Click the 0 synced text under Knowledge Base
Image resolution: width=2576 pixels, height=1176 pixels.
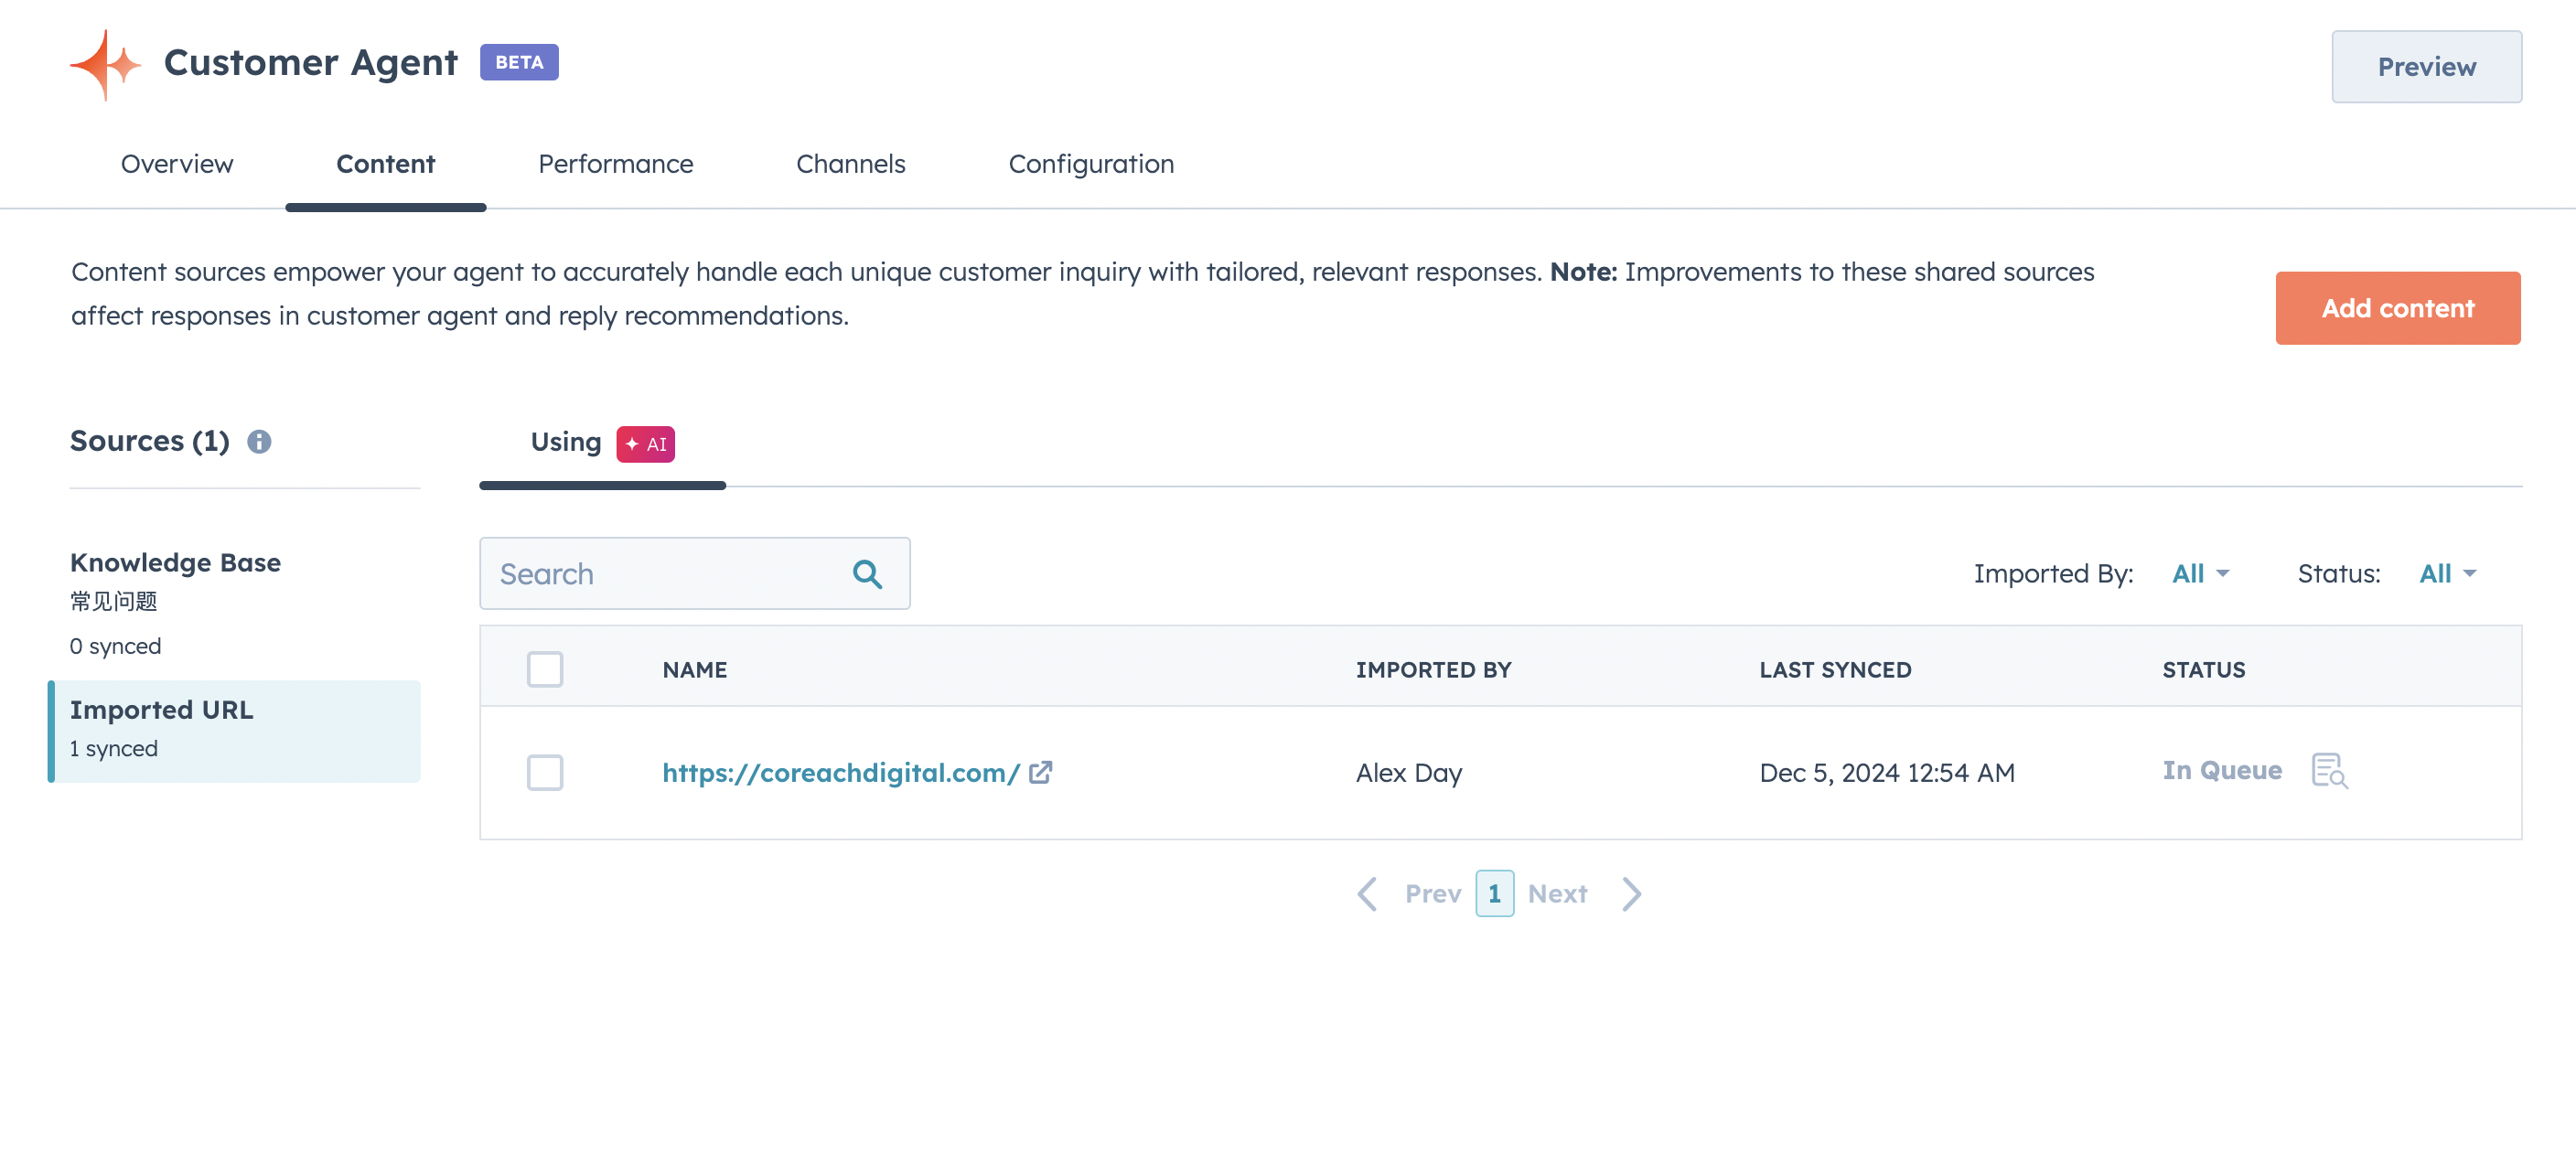pos(115,647)
